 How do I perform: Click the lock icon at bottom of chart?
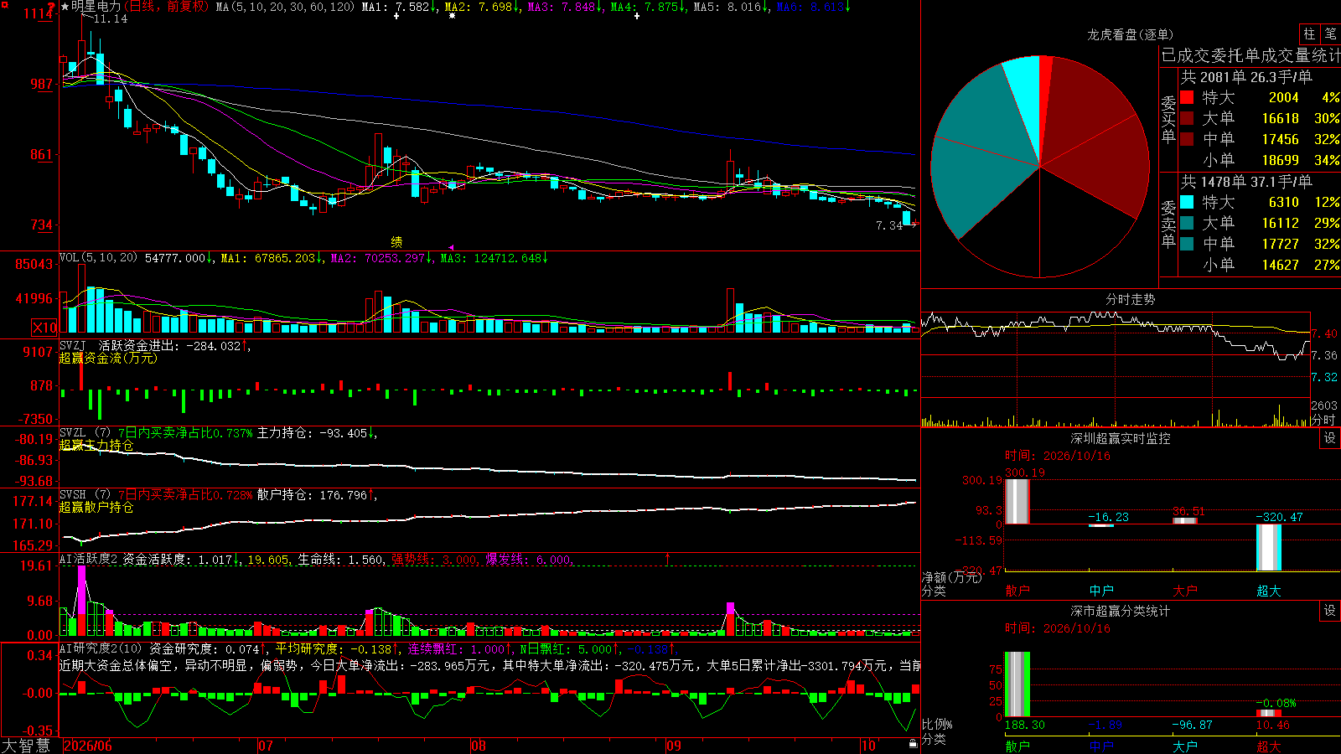tap(914, 744)
